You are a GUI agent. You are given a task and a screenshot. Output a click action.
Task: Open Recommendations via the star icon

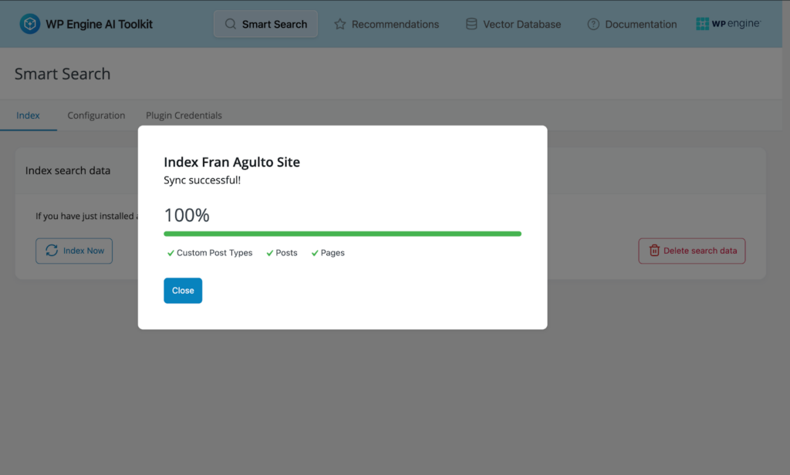[x=339, y=24]
